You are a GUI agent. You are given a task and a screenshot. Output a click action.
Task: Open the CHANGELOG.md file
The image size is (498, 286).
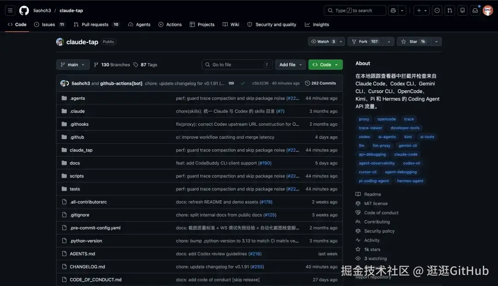[87, 267]
